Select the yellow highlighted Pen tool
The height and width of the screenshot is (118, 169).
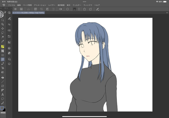(x=3, y=46)
